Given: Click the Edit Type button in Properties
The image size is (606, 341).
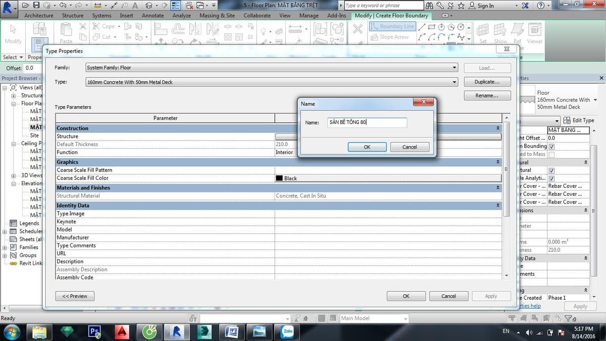Looking at the screenshot, I should [x=579, y=120].
